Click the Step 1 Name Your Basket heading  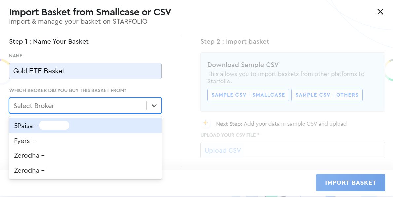click(49, 41)
